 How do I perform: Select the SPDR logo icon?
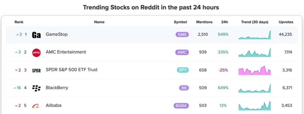[36, 71]
